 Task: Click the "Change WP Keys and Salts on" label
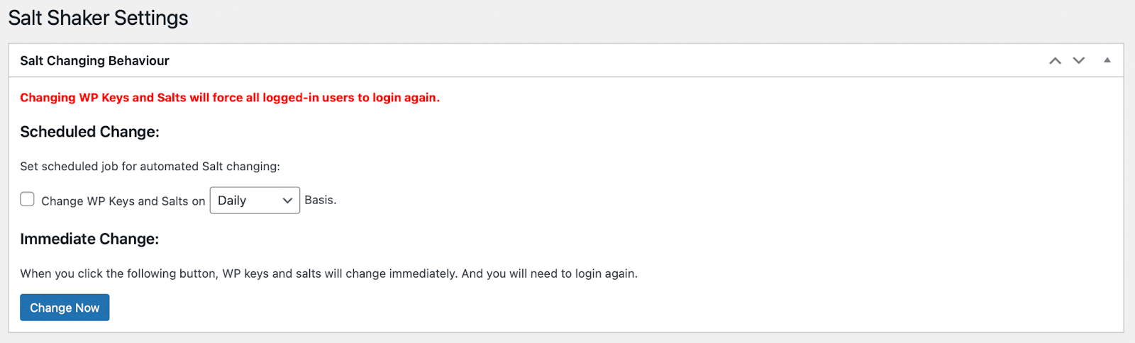tap(123, 201)
